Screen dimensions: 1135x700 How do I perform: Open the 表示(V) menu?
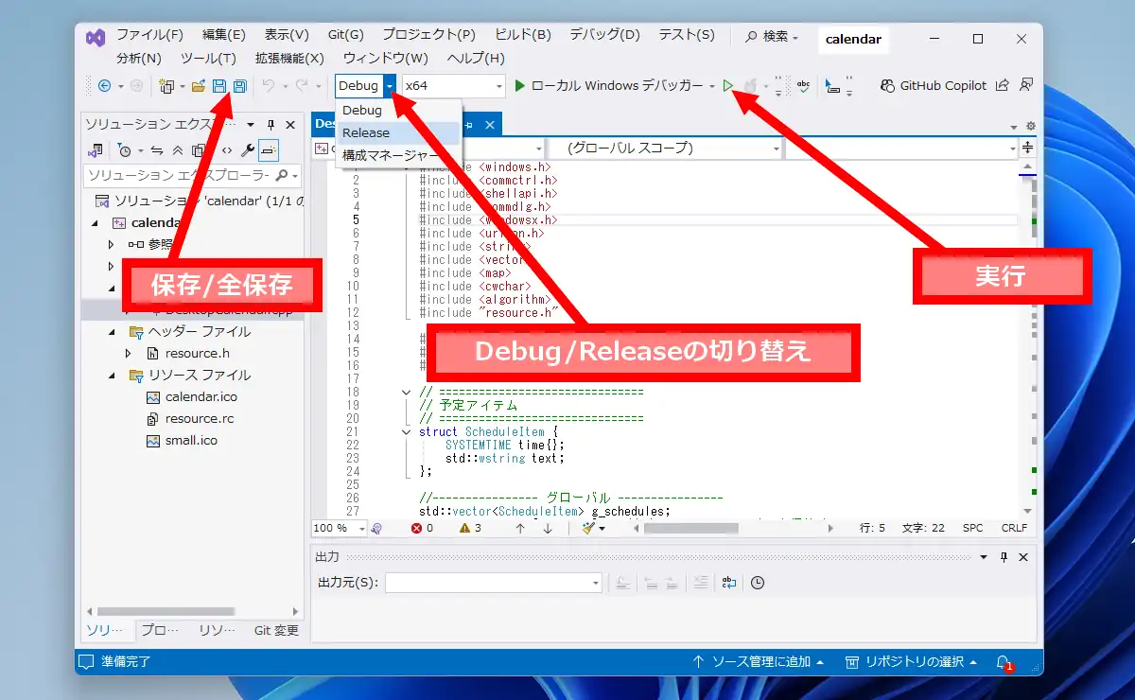pos(287,35)
